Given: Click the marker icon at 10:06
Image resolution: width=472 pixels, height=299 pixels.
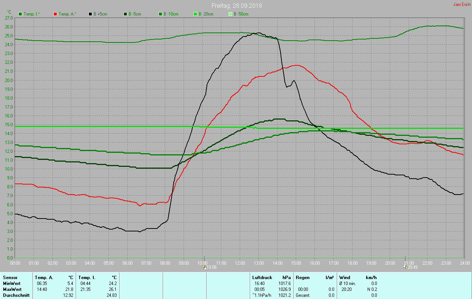Looking at the screenshot, I should tap(204, 267).
